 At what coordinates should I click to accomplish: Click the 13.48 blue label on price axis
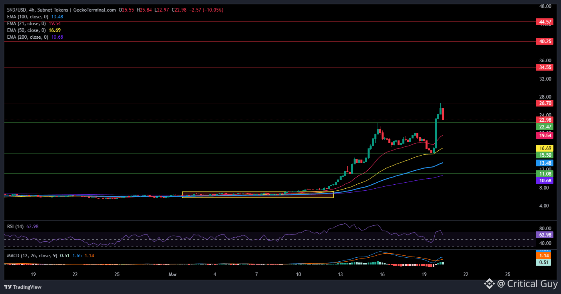pyautogui.click(x=545, y=163)
